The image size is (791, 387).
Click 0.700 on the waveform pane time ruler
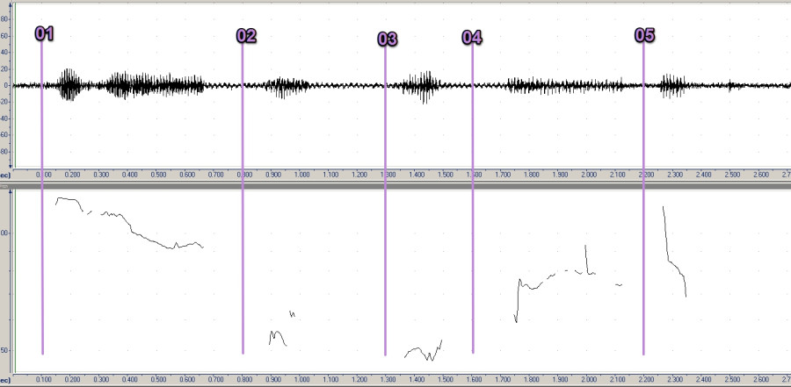216,175
